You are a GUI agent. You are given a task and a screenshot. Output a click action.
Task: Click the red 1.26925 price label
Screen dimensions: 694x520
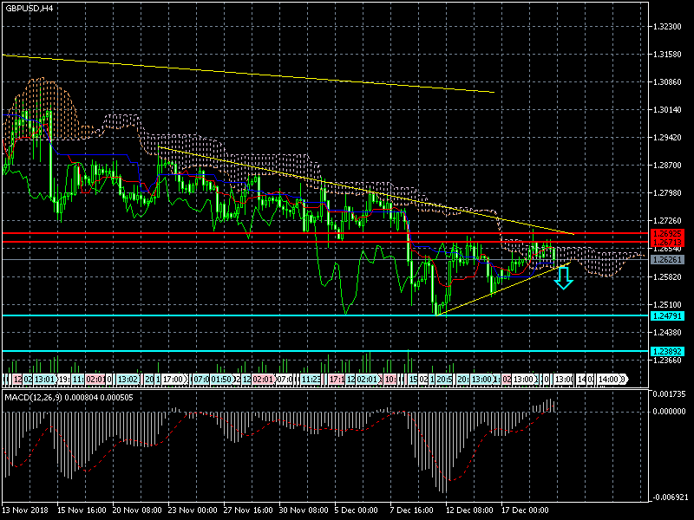[668, 234]
